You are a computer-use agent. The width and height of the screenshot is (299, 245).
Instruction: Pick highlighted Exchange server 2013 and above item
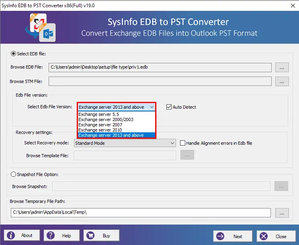117,135
